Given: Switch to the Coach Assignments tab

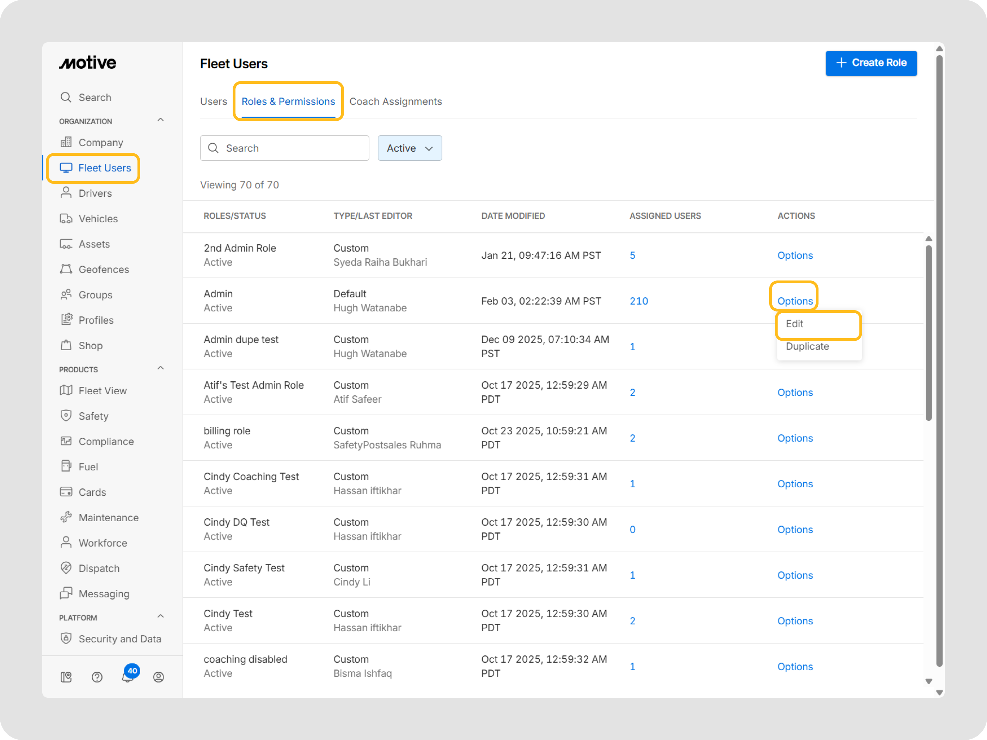Looking at the screenshot, I should pyautogui.click(x=396, y=102).
